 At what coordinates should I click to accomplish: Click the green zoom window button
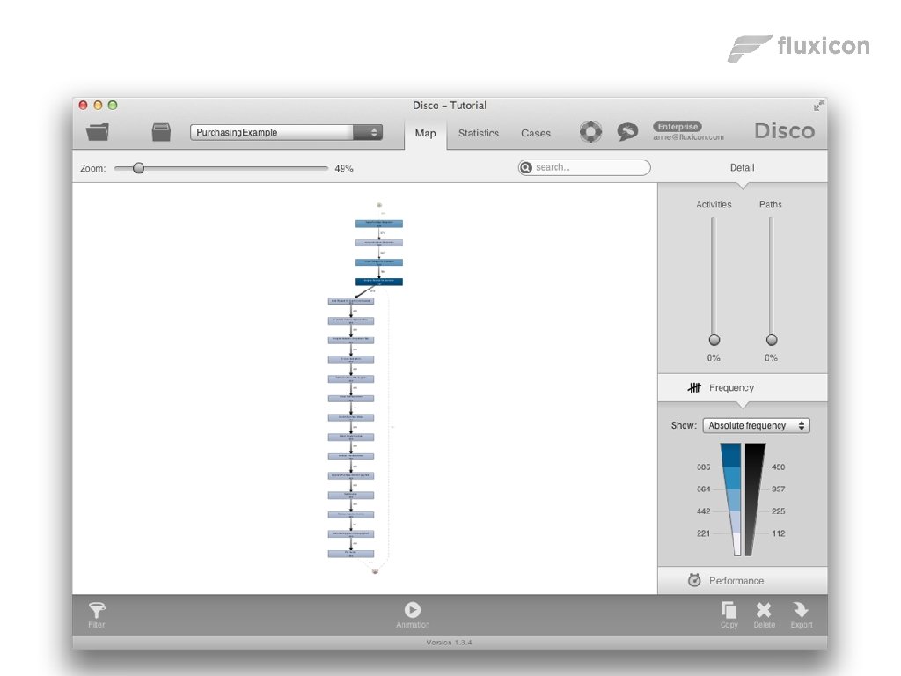click(x=113, y=106)
